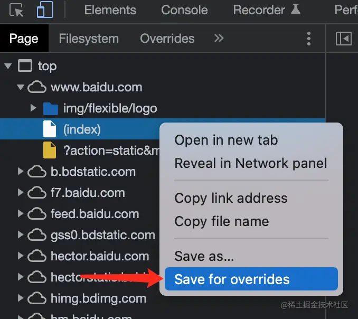Image resolution: width=358 pixels, height=319 pixels.
Task: Toggle the sidebar collapse panel icon
Action: 343,39
